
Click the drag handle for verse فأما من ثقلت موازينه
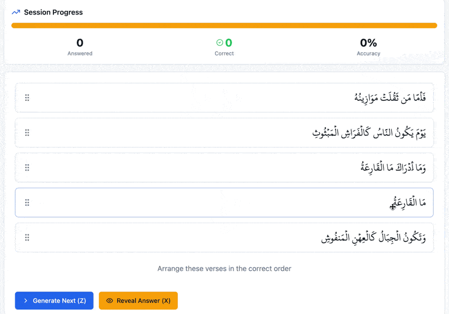[27, 98]
